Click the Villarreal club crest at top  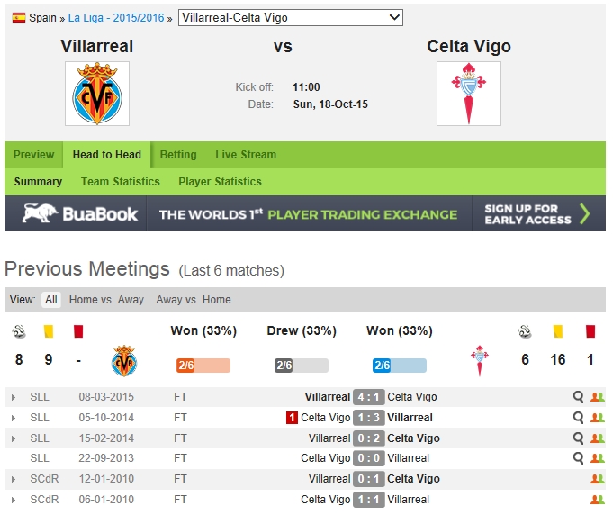click(97, 94)
